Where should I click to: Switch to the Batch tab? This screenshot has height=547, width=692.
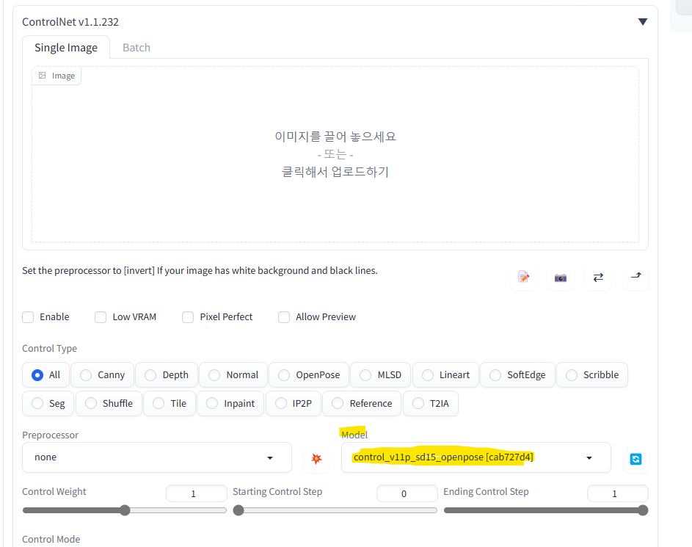pyautogui.click(x=136, y=48)
